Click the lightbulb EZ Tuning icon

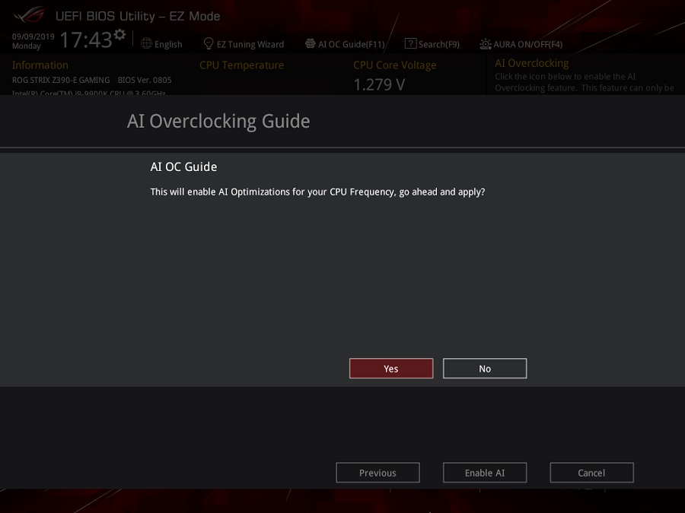click(209, 43)
